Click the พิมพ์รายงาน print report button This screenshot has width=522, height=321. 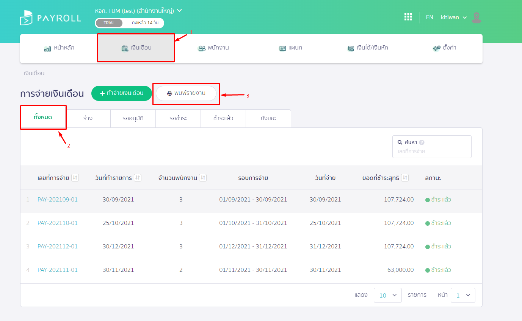coord(186,93)
